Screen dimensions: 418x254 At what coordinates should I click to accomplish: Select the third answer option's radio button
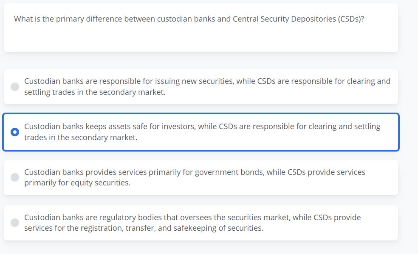click(x=14, y=177)
